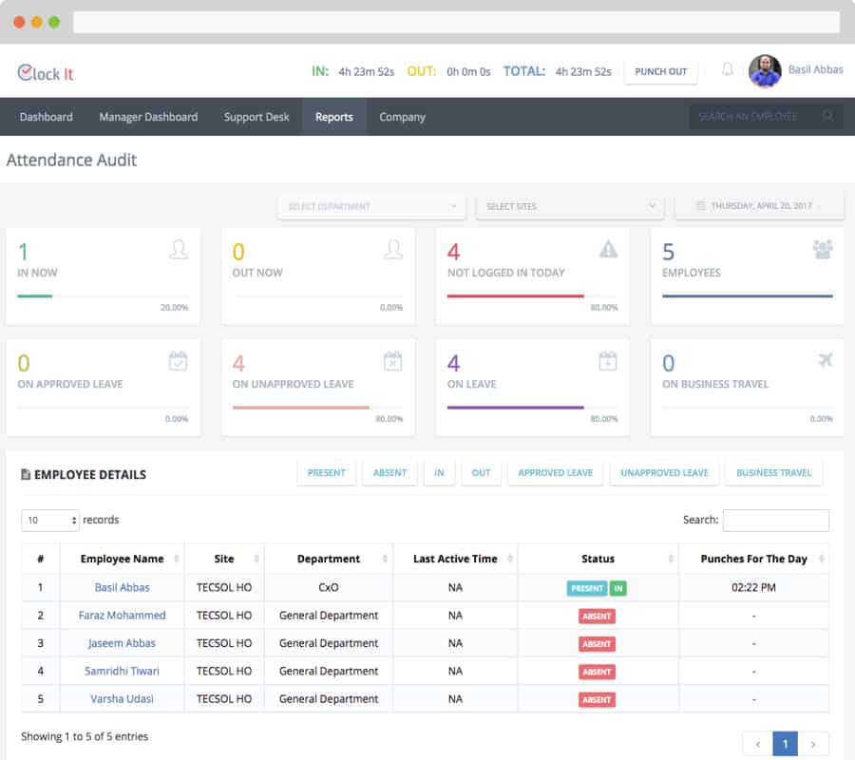The width and height of the screenshot is (855, 760).
Task: Click the search magnifier in employee search bar
Action: (x=827, y=116)
